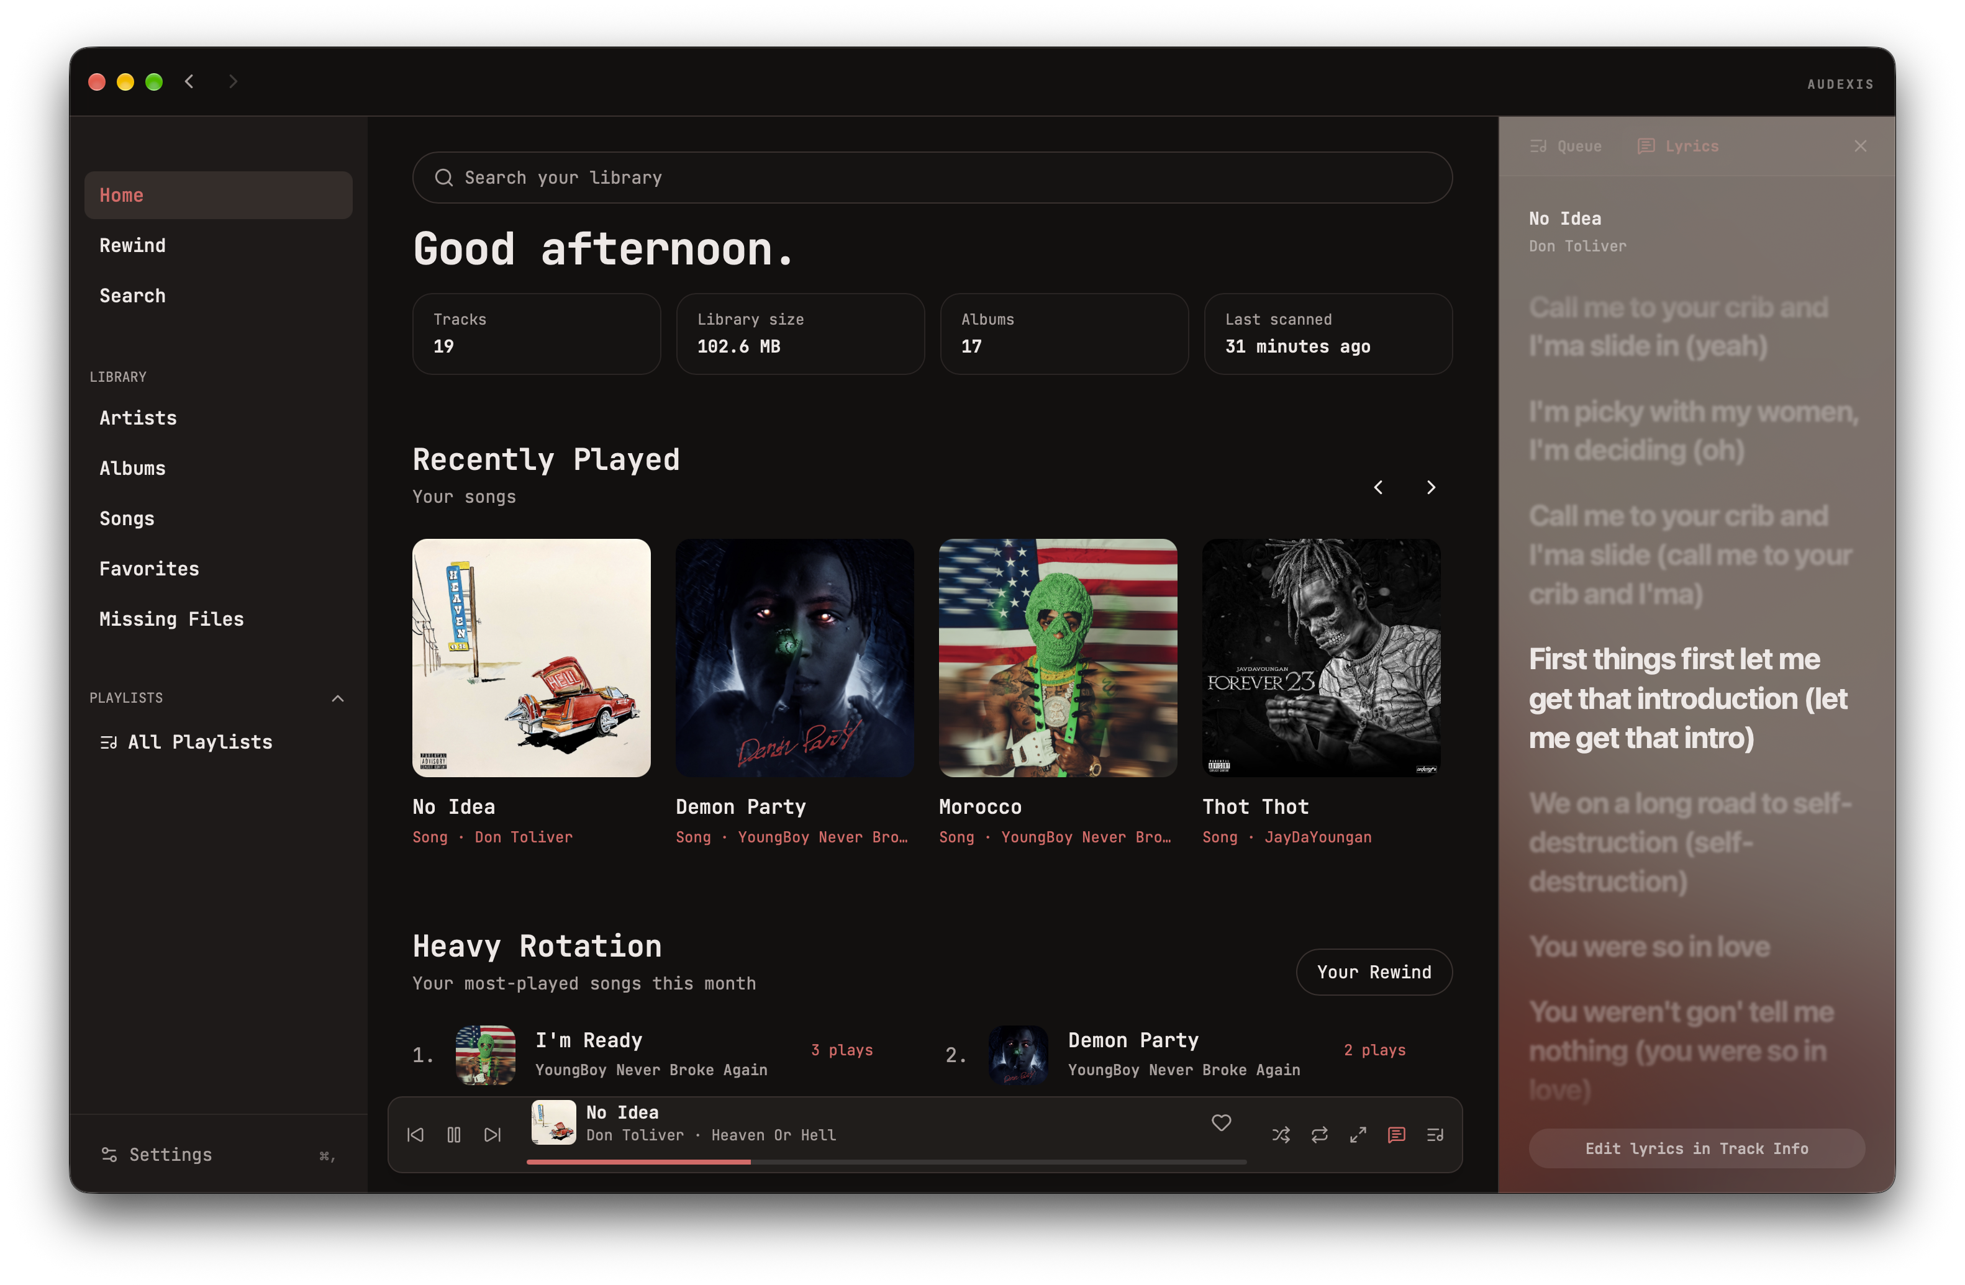Collapse the Playlists section
The image size is (1965, 1285).
(338, 698)
